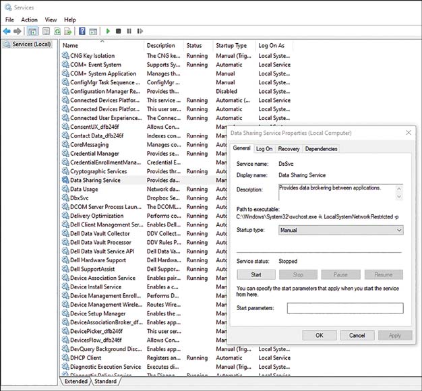
Task: Switch to the Dependencies tab
Action: click(x=321, y=149)
